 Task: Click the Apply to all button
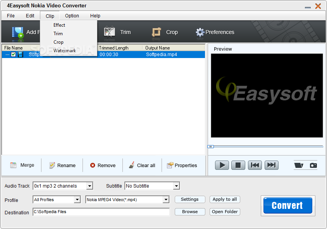coord(225,200)
